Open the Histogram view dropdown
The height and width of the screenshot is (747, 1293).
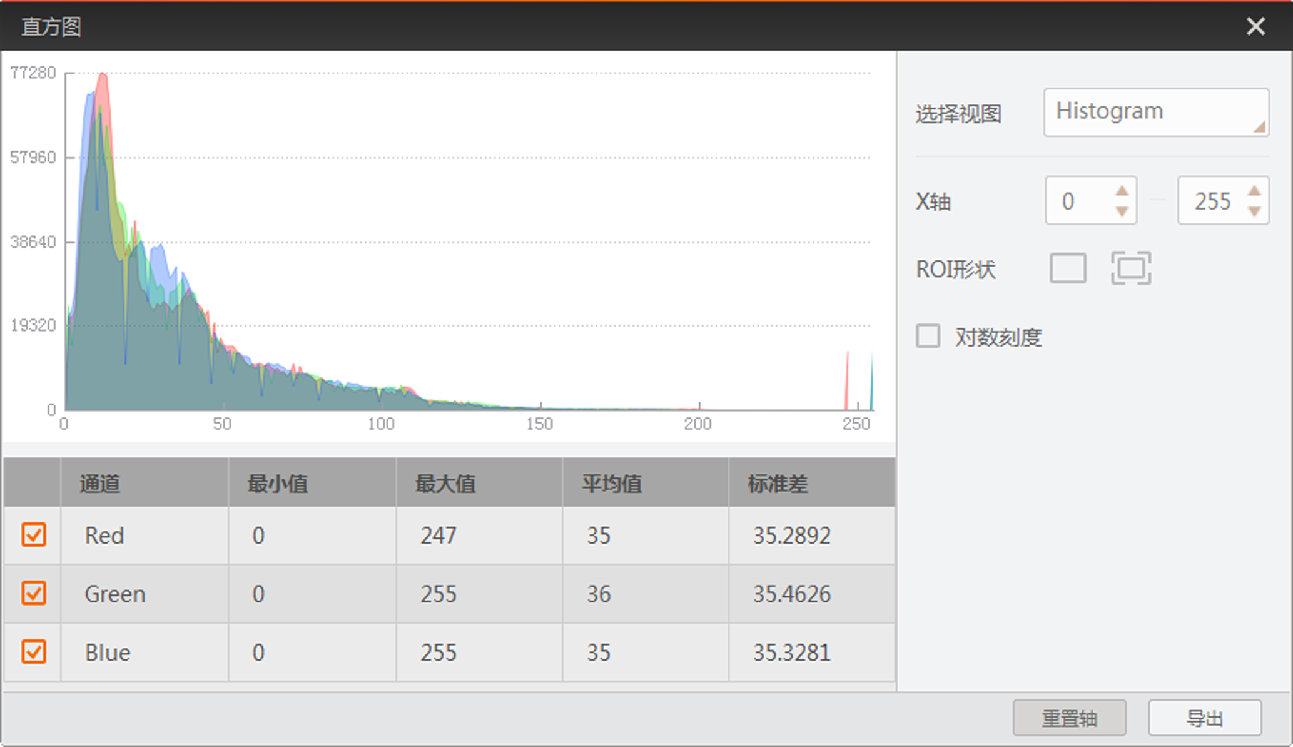[1155, 112]
